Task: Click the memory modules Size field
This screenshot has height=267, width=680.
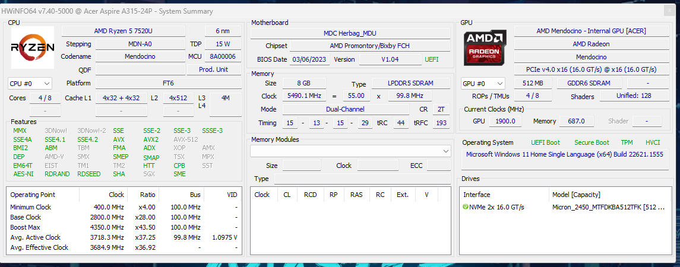Action: coord(302,165)
